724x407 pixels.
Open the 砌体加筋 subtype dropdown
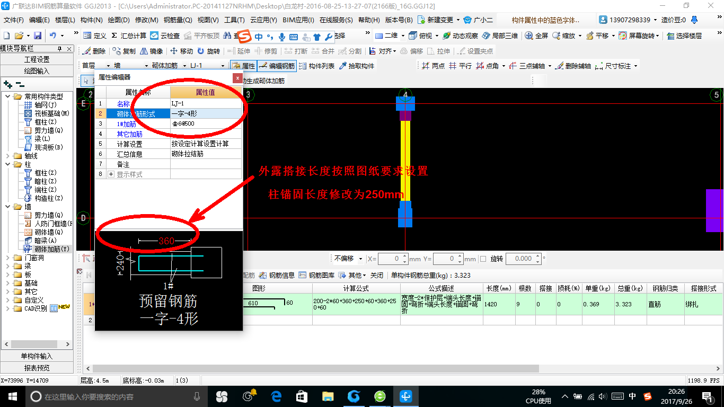[x=184, y=66]
